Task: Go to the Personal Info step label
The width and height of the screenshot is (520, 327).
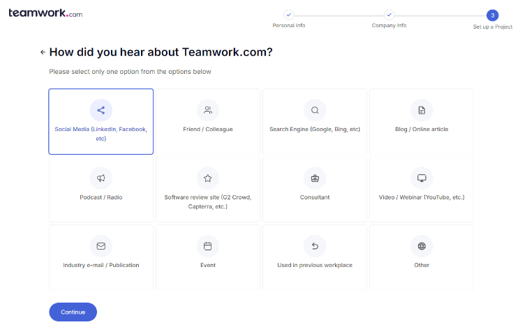Action: click(289, 26)
